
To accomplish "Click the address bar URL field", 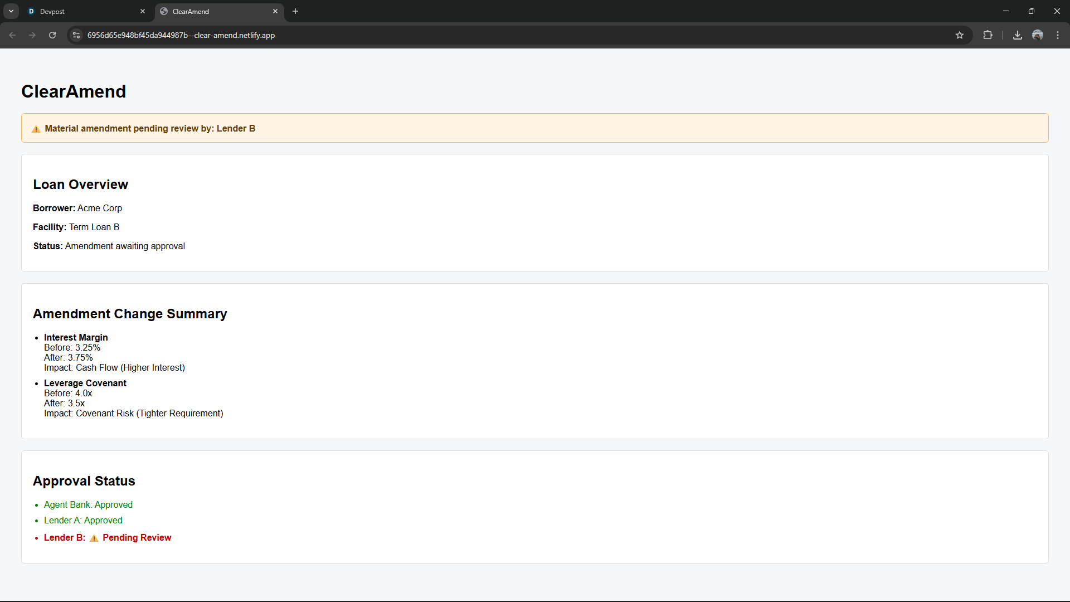I will click(x=446, y=35).
